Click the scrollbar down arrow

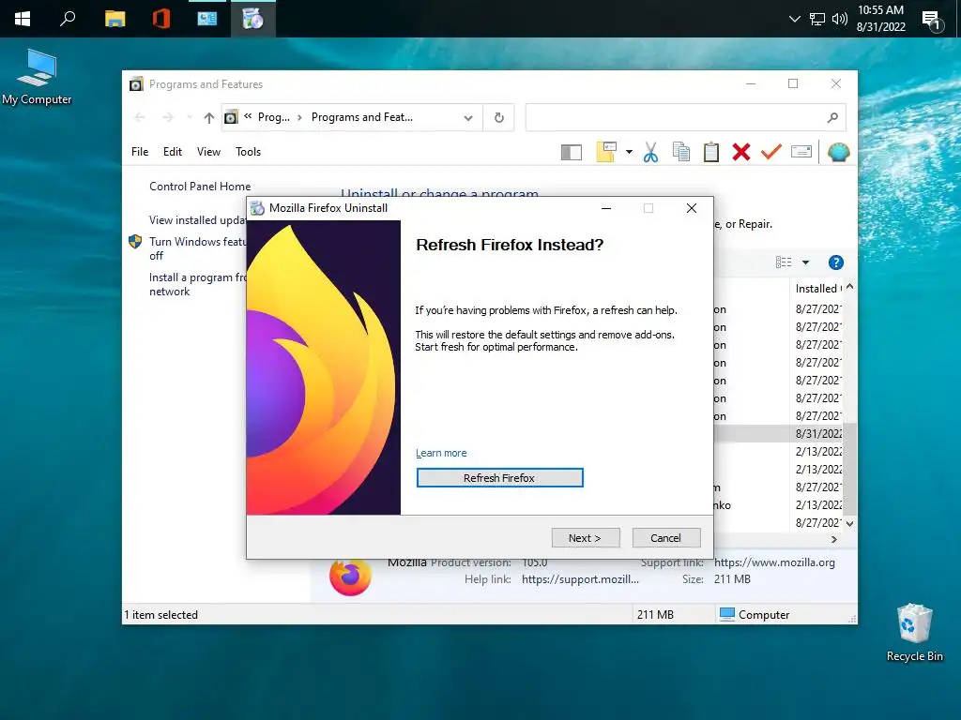849,523
